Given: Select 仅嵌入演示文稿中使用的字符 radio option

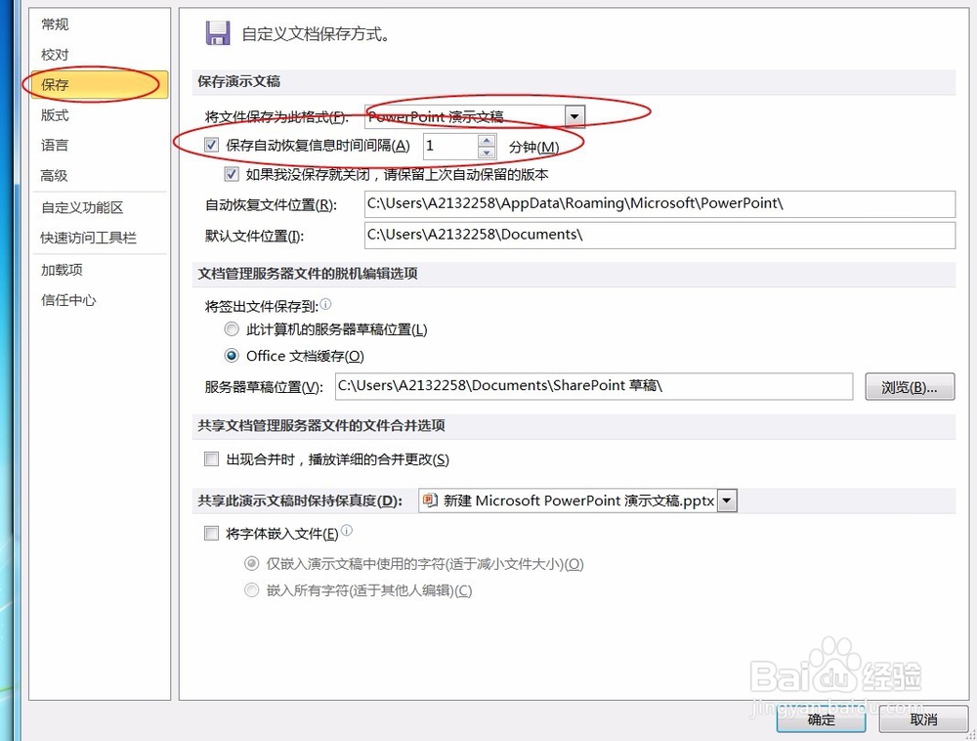Looking at the screenshot, I should 252,563.
